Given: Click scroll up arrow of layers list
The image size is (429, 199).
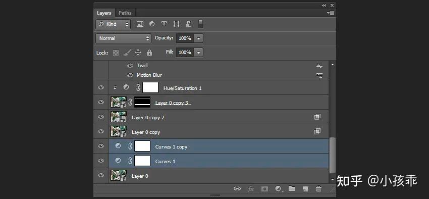Looking at the screenshot, I should pyautogui.click(x=333, y=65).
